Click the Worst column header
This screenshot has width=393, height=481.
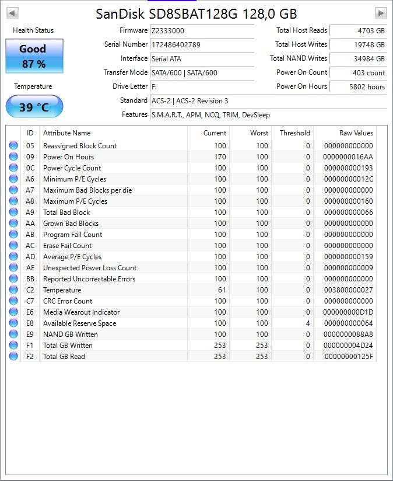(x=251, y=133)
